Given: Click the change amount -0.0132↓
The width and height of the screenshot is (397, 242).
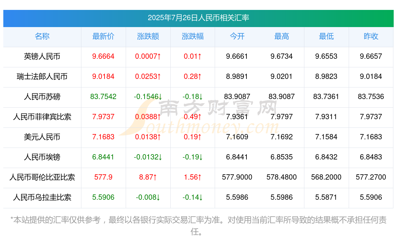Looking at the screenshot, I should tap(148, 157).
